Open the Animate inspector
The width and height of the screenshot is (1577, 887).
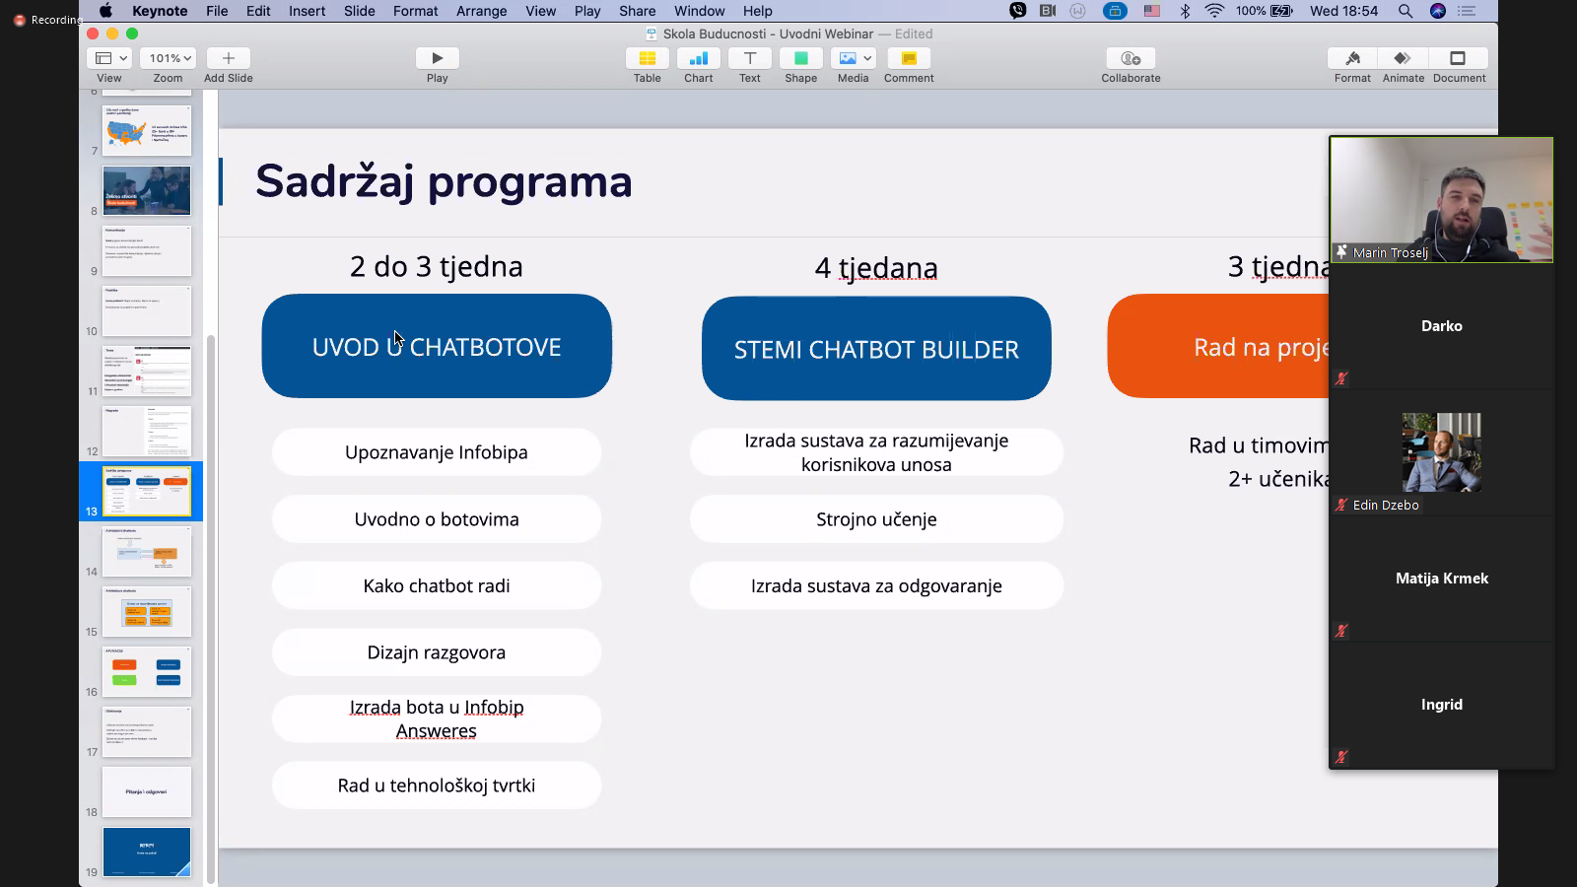pyautogui.click(x=1403, y=58)
